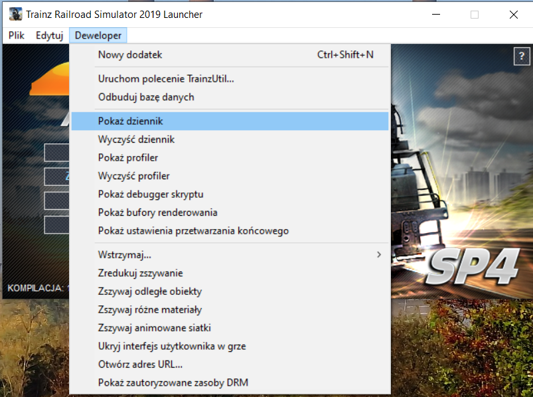The height and width of the screenshot is (397, 533).
Task: Select Uruchom polecenie TrainzUtil... entry
Action: [166, 79]
